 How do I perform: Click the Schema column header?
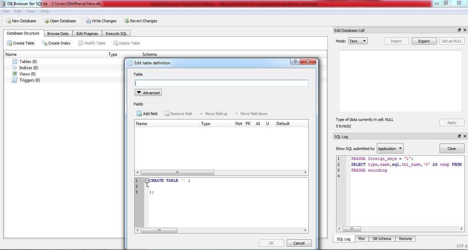point(234,54)
